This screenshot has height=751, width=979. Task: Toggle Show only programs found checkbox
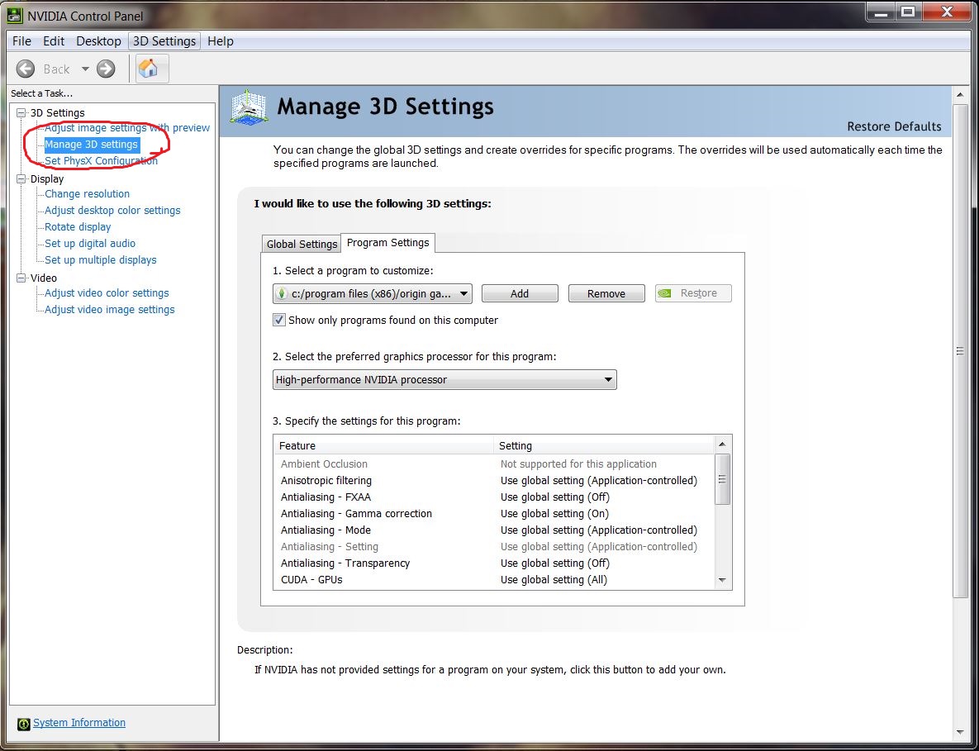[279, 321]
